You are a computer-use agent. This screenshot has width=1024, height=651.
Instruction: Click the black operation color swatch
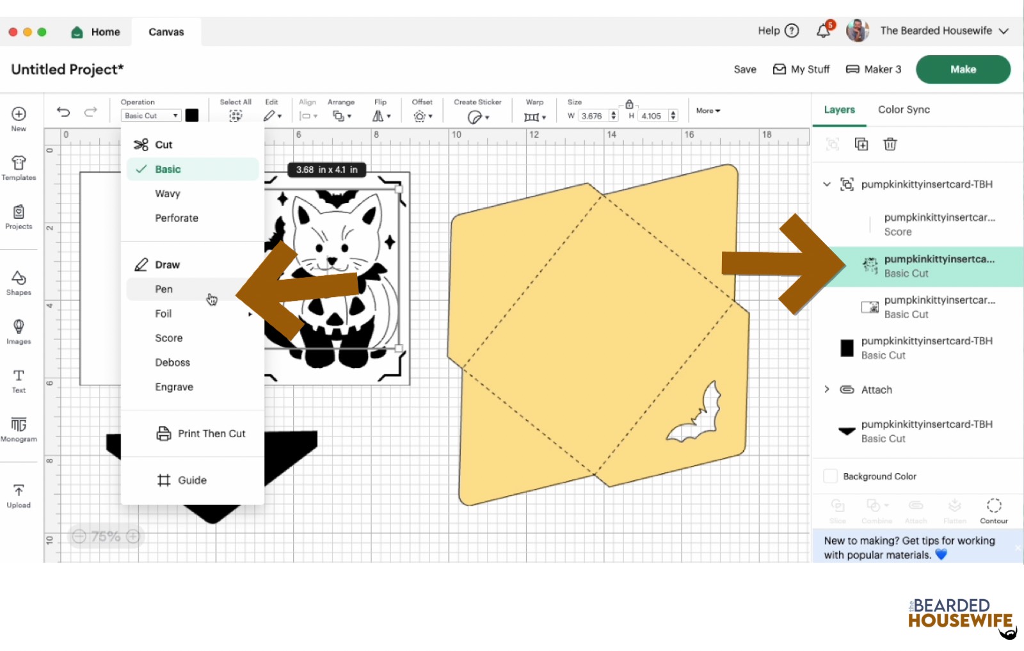tap(192, 115)
